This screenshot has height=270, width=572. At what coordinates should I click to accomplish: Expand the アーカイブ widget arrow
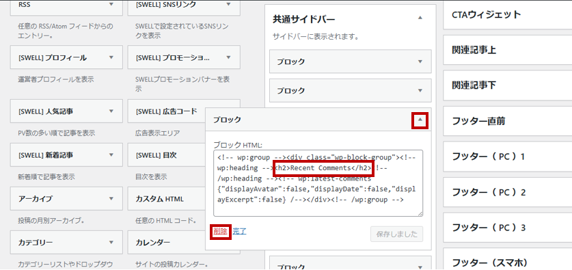111,199
